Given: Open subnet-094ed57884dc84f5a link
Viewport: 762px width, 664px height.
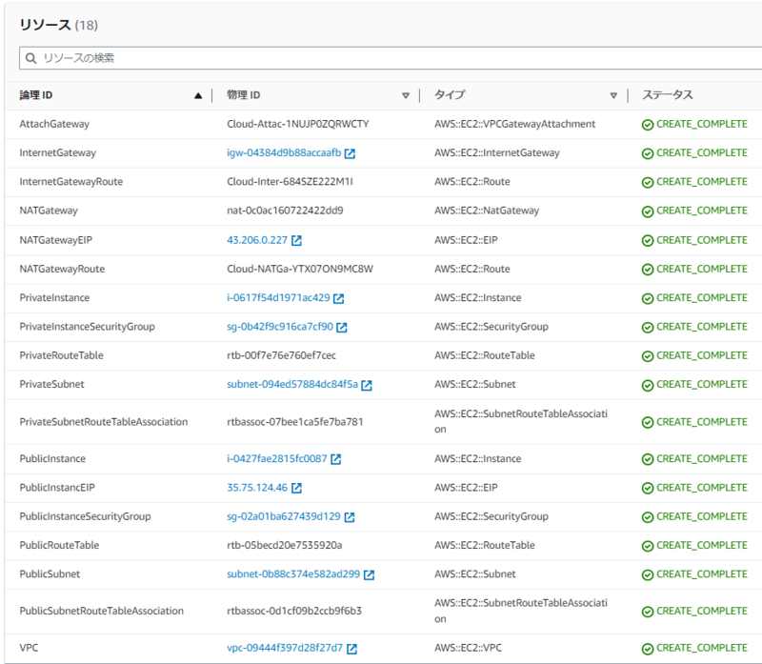Looking at the screenshot, I should (292, 384).
